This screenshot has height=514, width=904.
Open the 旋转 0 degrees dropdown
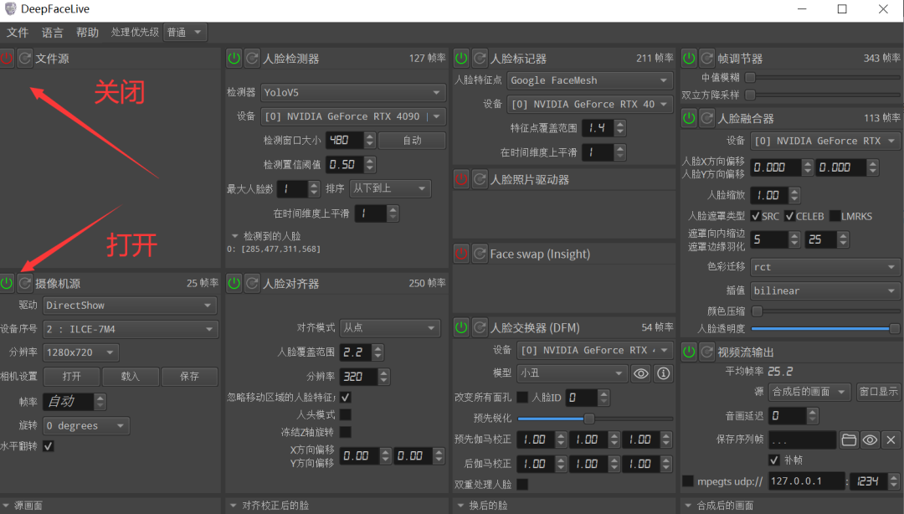pos(86,426)
